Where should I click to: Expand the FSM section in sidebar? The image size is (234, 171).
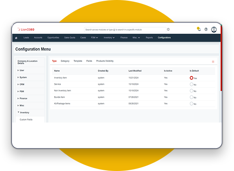coord(30,91)
